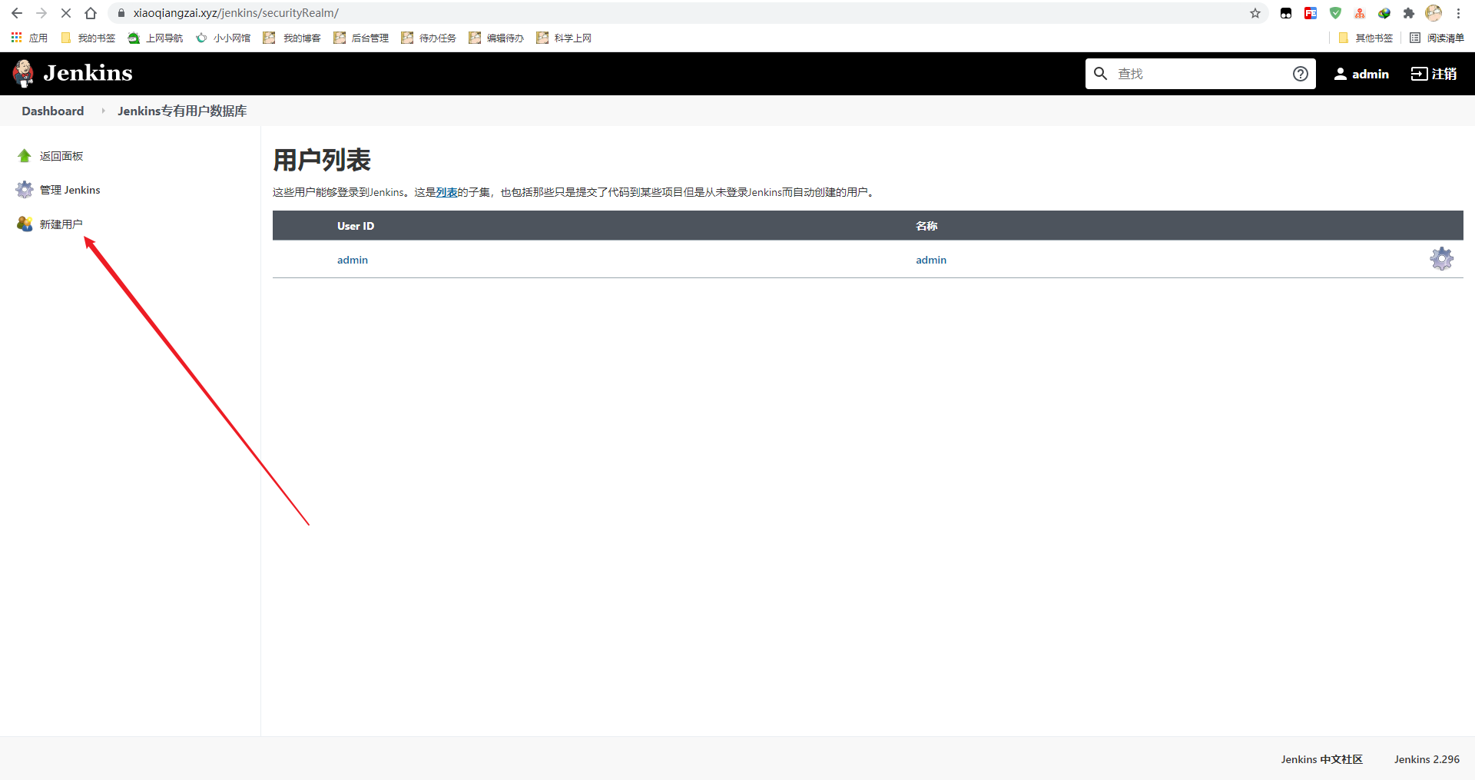This screenshot has width=1475, height=780.
Task: Stop page loading with X button
Action: pos(66,13)
